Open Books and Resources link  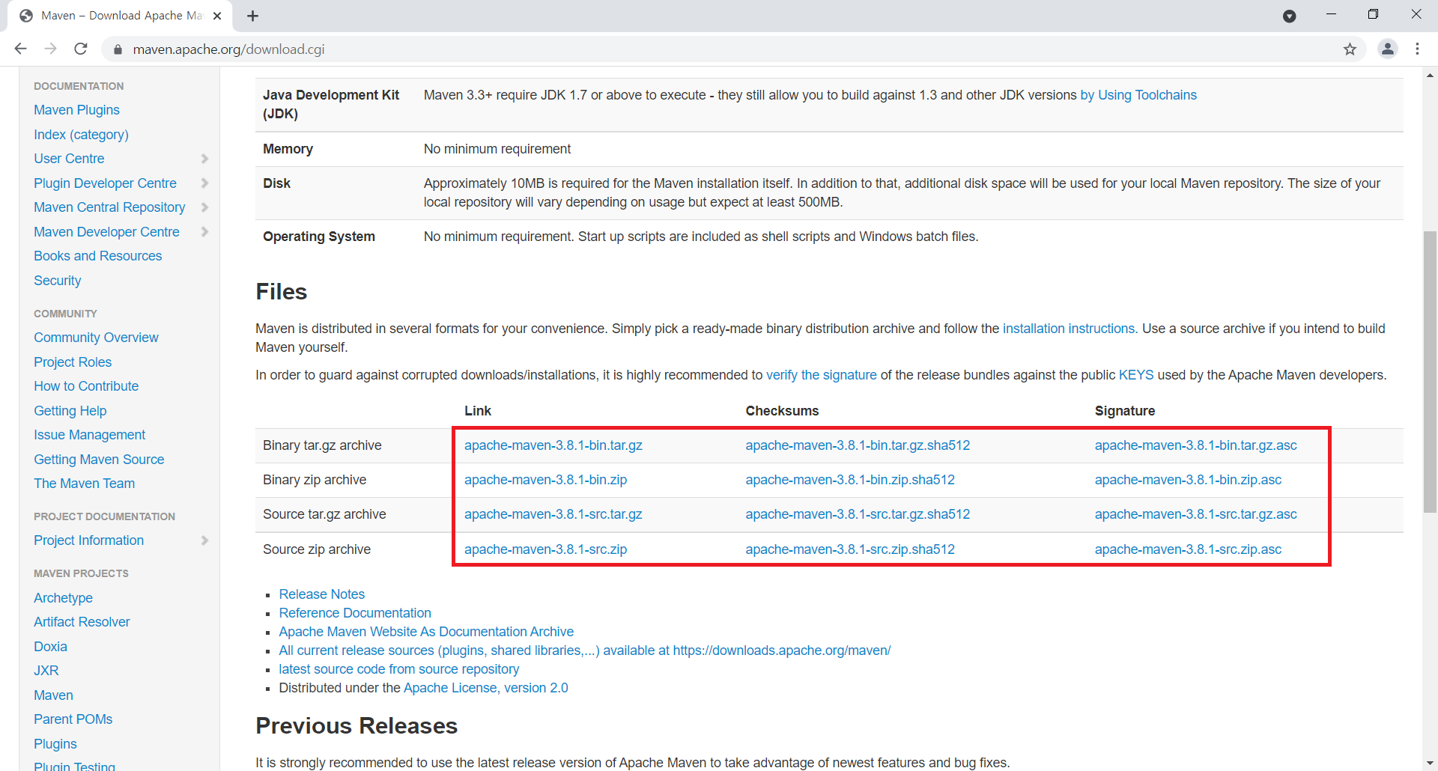pyautogui.click(x=97, y=256)
